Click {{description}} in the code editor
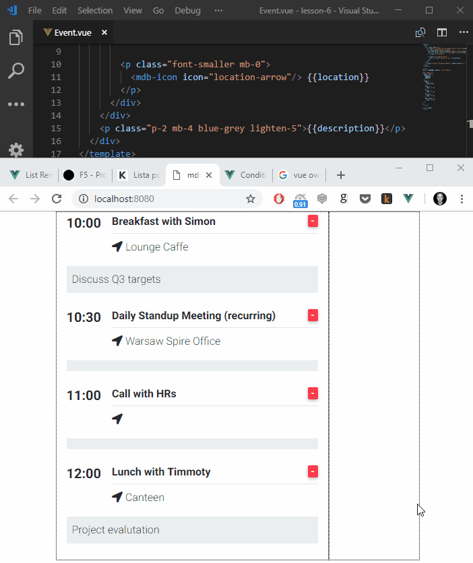 point(346,129)
